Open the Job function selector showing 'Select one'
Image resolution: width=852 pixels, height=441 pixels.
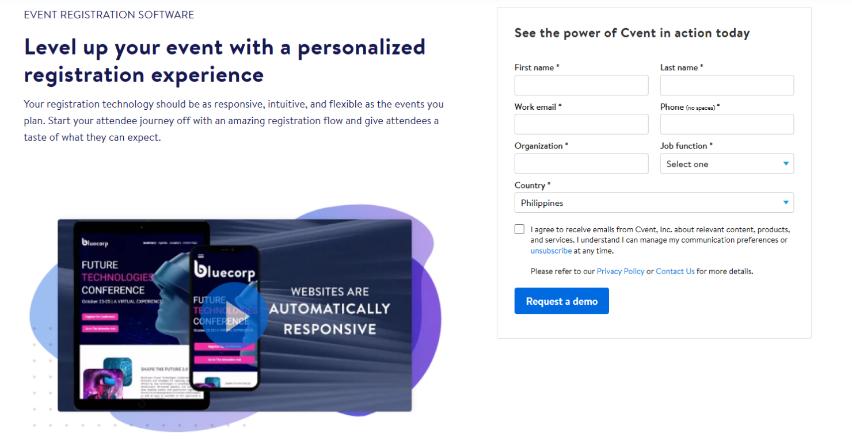[727, 164]
